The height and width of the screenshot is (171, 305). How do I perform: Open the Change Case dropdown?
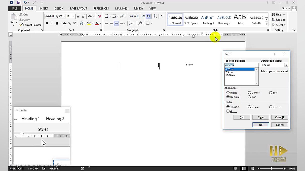coord(91,16)
